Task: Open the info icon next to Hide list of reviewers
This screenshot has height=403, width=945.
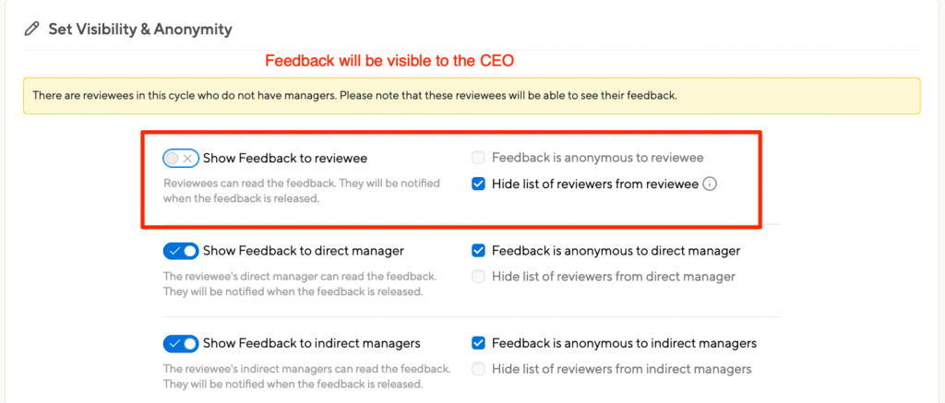Action: [x=710, y=184]
